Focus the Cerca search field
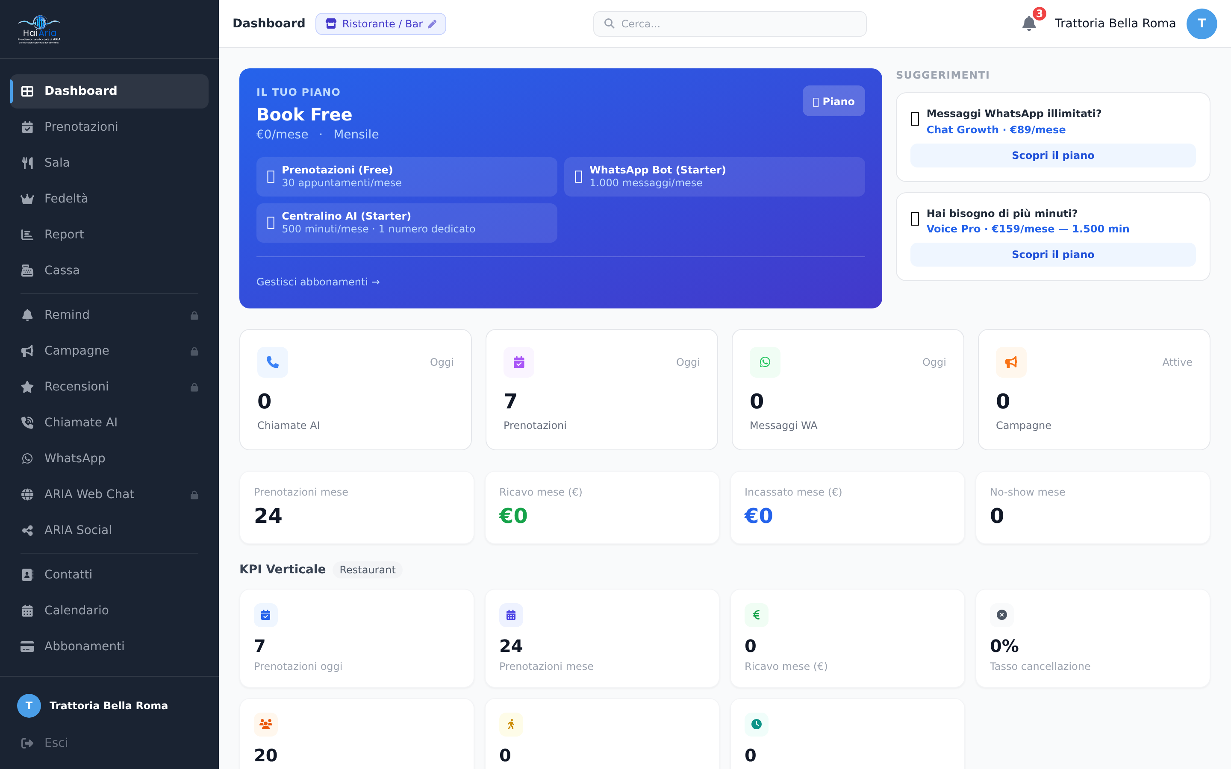This screenshot has width=1231, height=769. (730, 24)
